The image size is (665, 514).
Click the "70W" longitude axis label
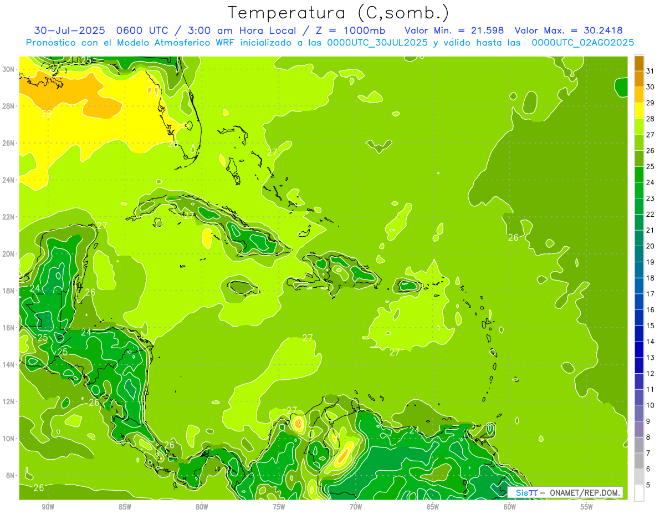(x=356, y=507)
